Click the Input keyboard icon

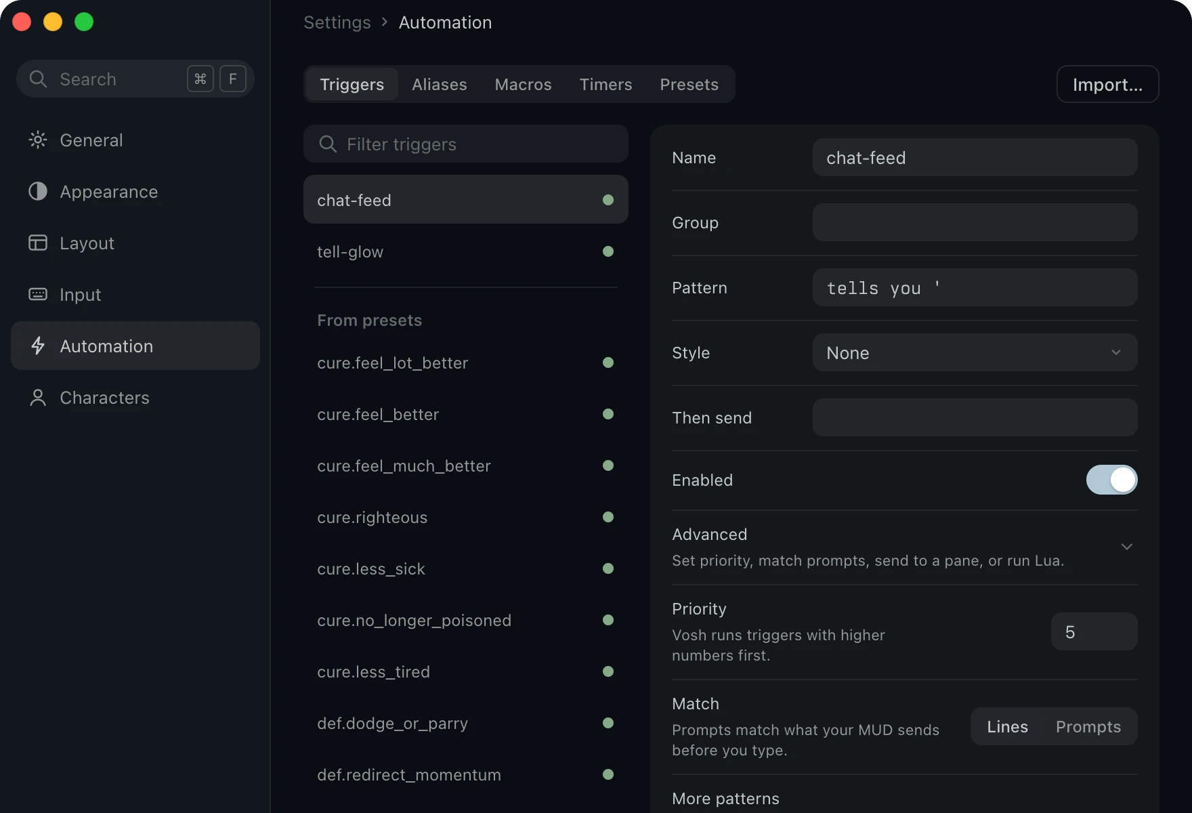(x=38, y=294)
